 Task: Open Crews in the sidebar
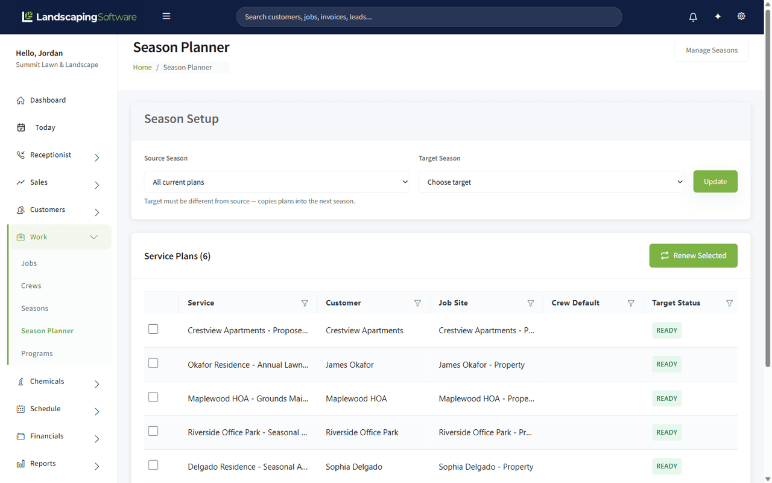pyautogui.click(x=31, y=286)
